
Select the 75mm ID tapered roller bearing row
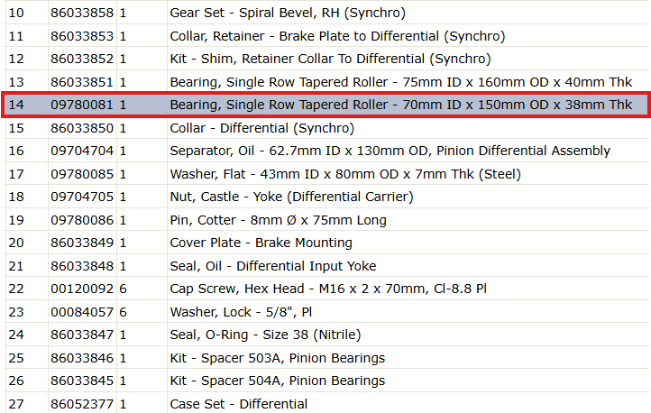coord(325,82)
